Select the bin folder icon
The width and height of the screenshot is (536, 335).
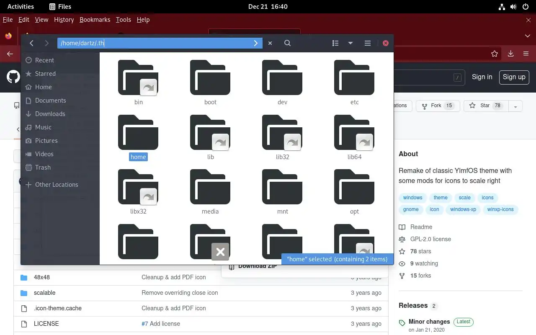click(x=138, y=77)
